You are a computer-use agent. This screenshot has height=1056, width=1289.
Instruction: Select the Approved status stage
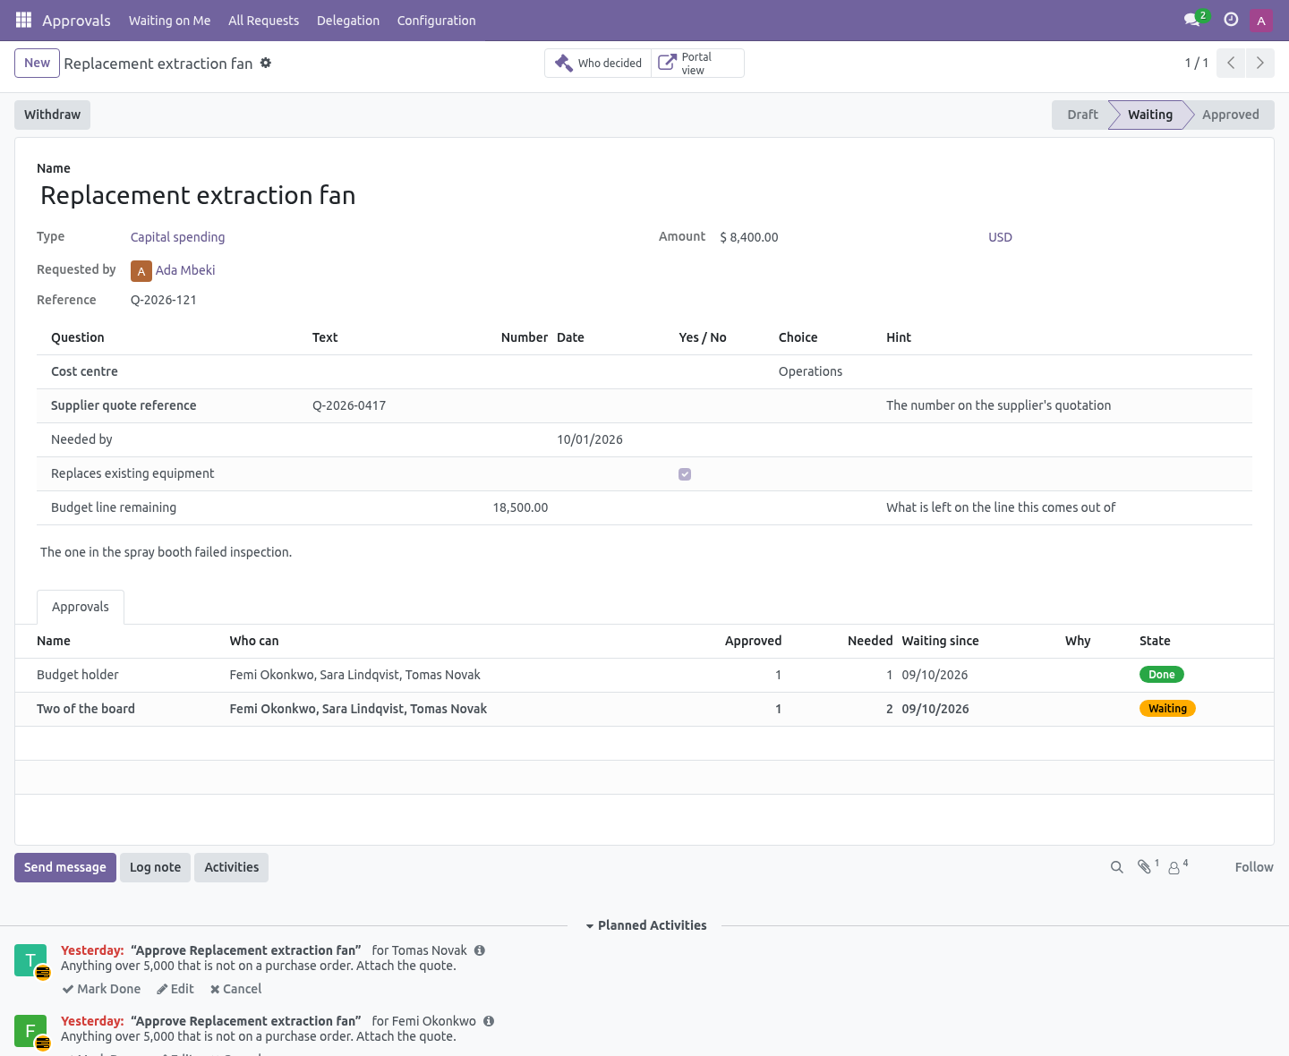click(1230, 115)
